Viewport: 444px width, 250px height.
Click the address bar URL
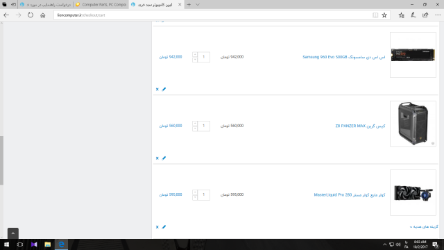point(81,15)
